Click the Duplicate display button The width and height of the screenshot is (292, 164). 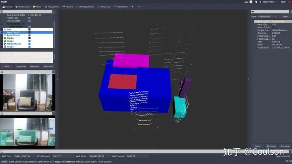[21, 66]
